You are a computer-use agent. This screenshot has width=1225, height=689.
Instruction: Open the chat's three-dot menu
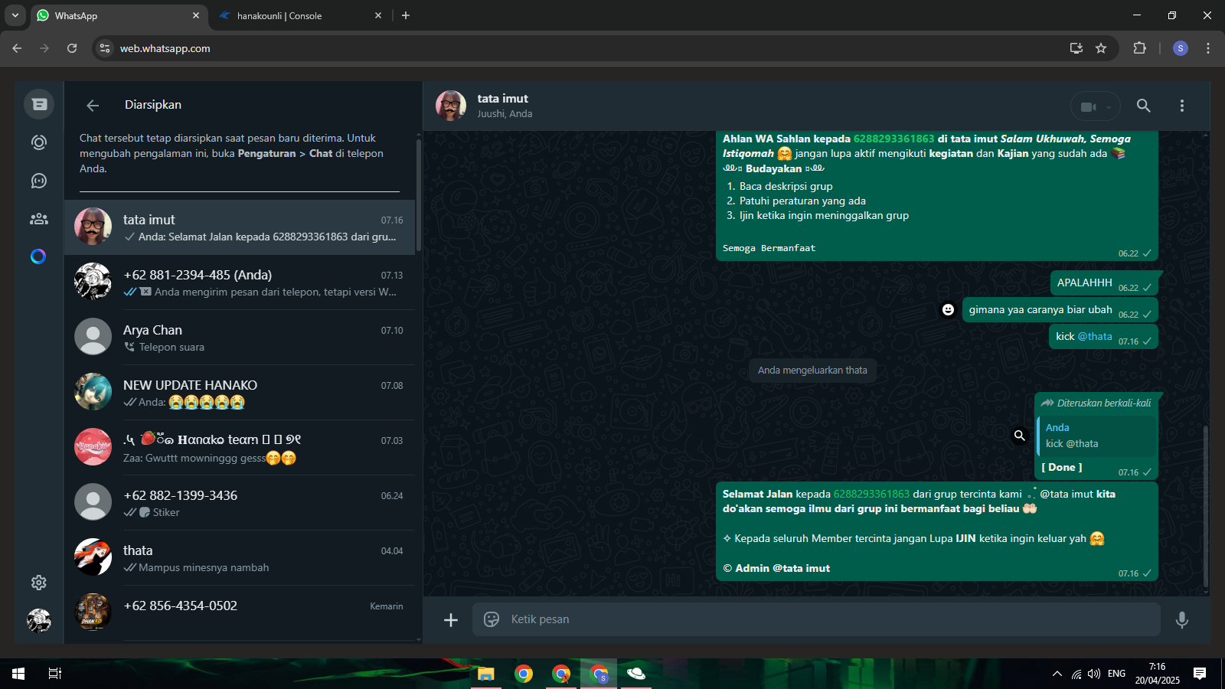click(x=1181, y=106)
